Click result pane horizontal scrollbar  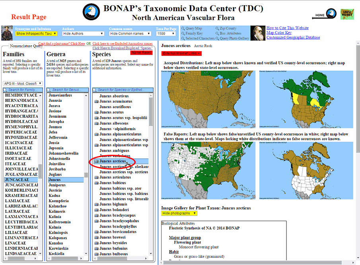tap(252, 263)
